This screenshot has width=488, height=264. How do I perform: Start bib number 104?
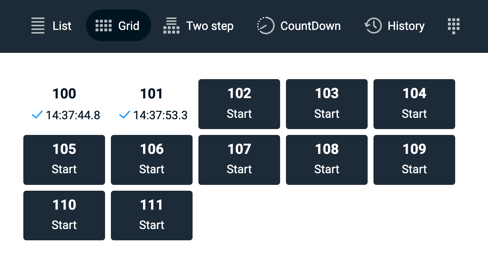[414, 104]
